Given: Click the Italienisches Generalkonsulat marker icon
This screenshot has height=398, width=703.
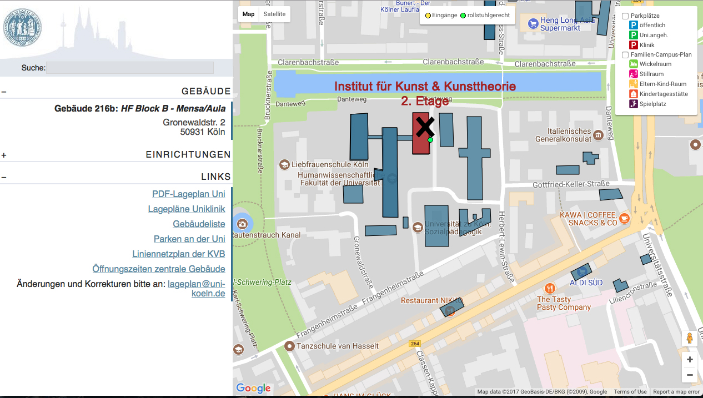Looking at the screenshot, I should pos(598,134).
